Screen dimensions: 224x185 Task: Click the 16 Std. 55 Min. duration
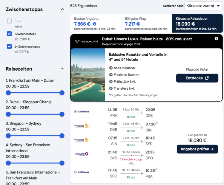coord(131,152)
